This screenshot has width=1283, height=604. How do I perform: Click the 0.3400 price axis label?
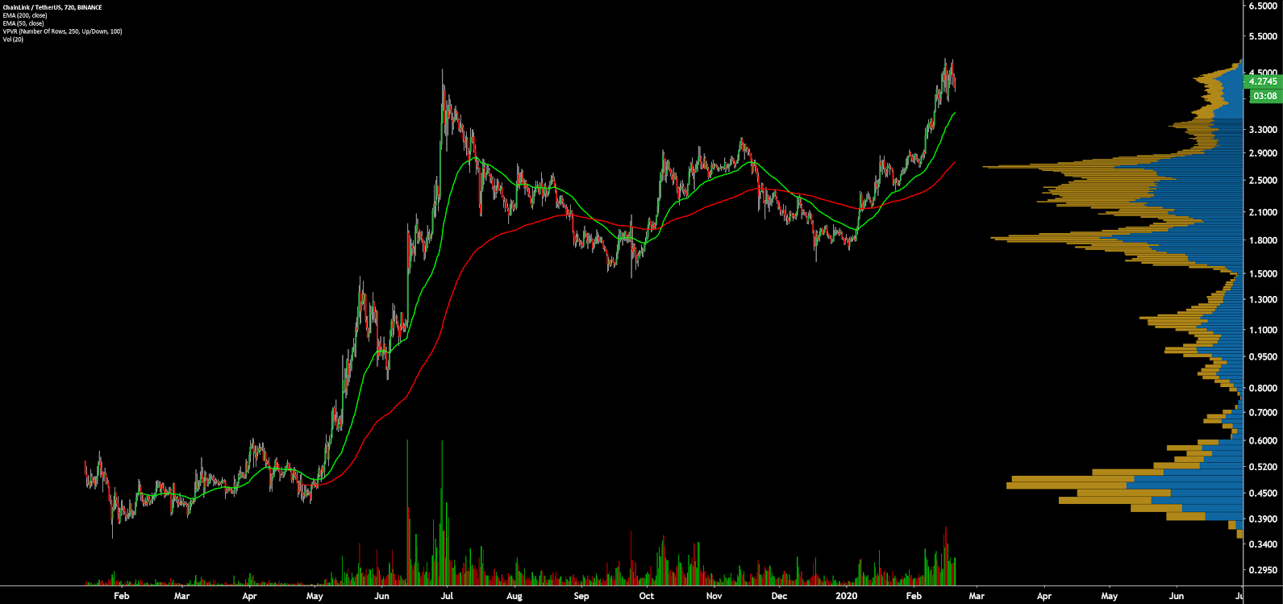coord(1263,544)
